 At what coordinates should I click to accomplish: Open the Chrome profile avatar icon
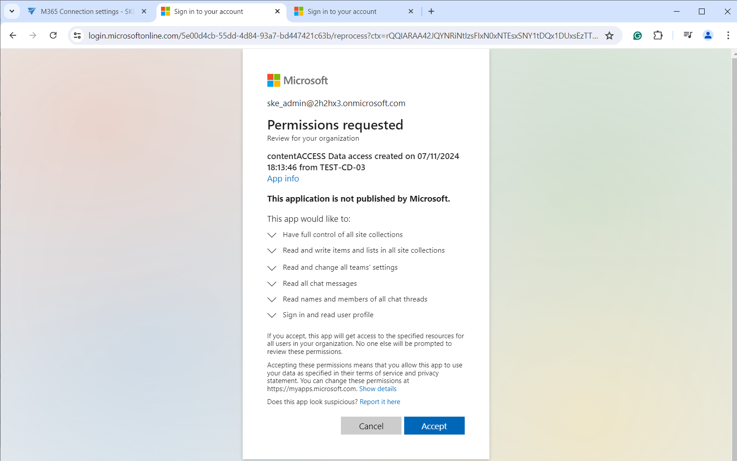click(x=708, y=35)
